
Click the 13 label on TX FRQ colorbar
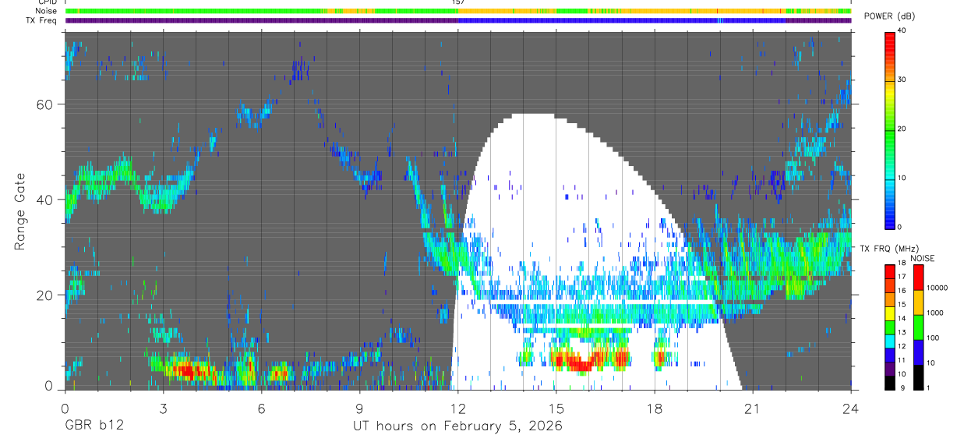902,334
